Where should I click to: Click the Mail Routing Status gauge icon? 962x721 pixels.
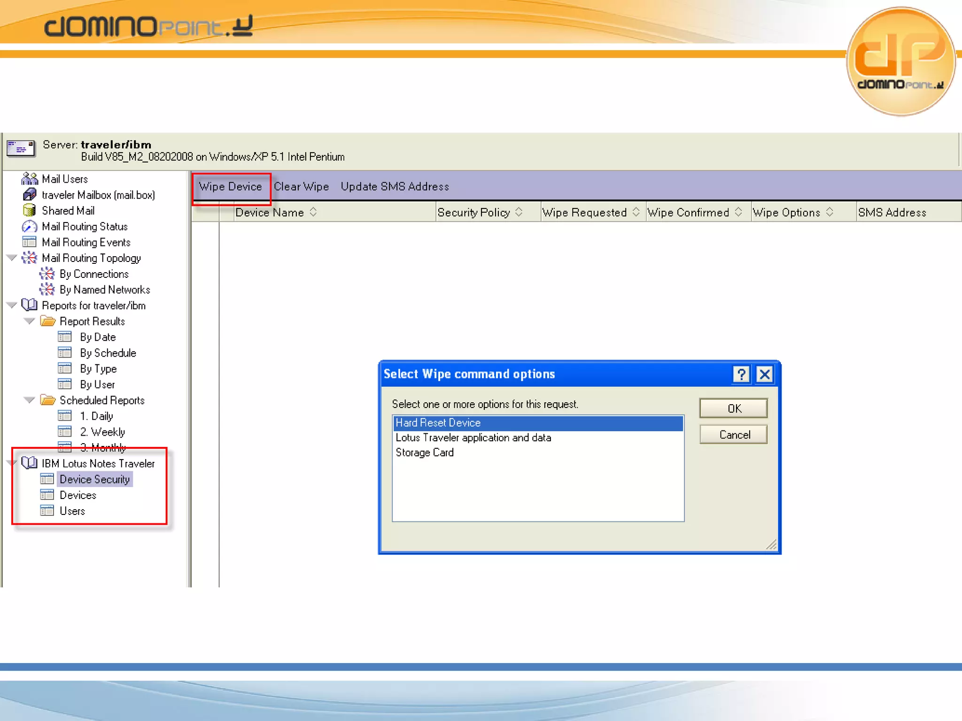[29, 226]
